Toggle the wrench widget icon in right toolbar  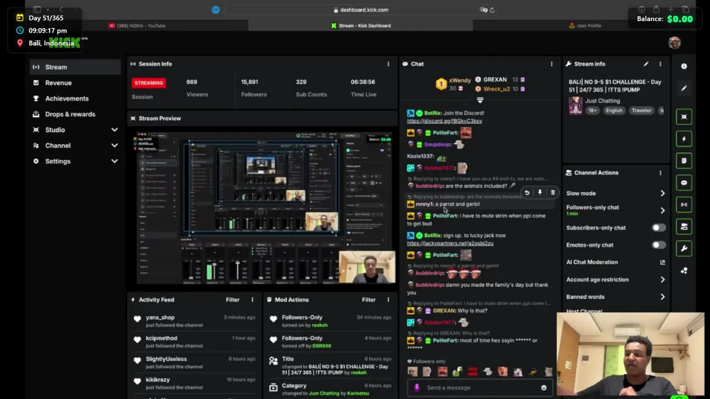(684, 248)
